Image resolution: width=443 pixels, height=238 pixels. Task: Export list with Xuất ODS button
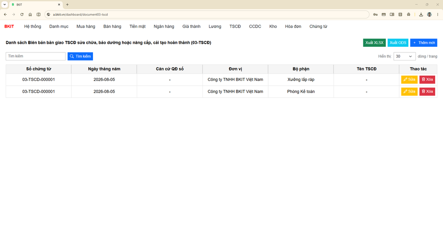click(398, 43)
